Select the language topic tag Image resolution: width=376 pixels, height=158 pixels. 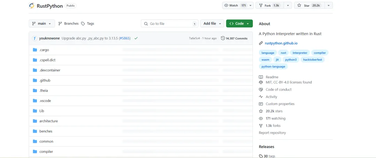[x=268, y=53]
